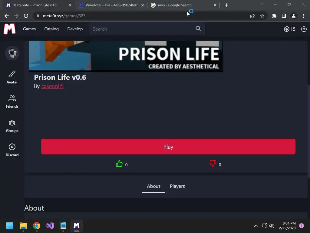This screenshot has height=233, width=310.
Task: Open the user avatar profile picture
Action: [x=12, y=53]
